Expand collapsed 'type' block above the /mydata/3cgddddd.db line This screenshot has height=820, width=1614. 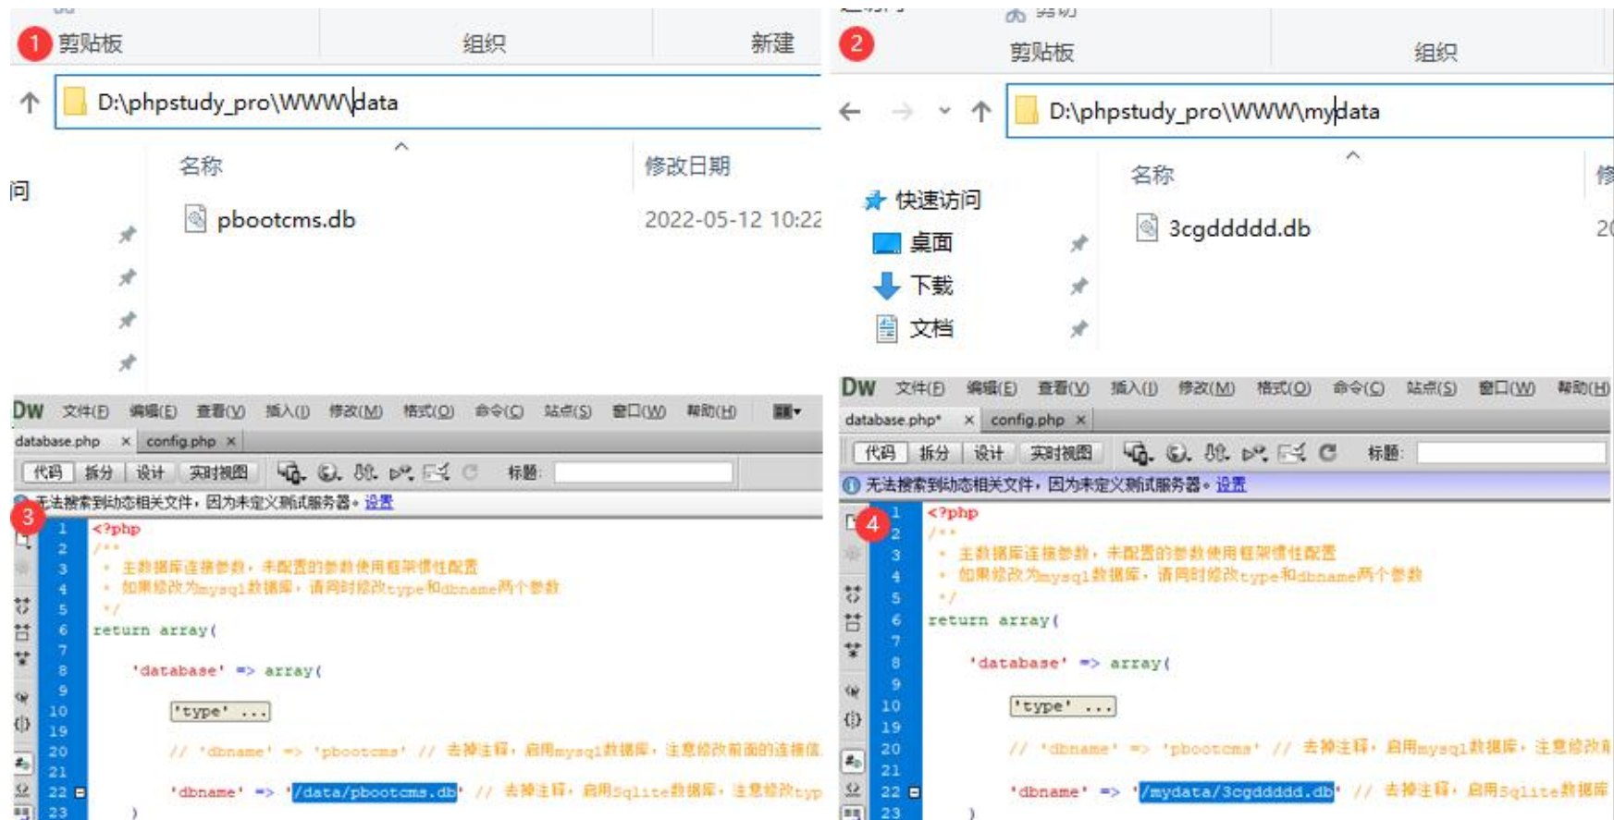[x=1062, y=706]
